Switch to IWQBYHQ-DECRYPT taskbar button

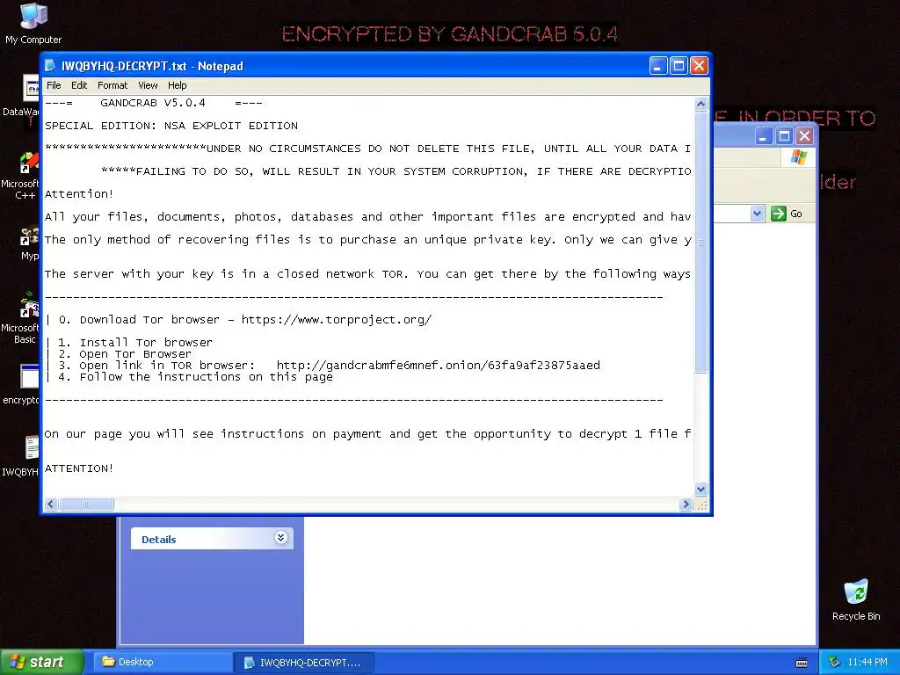pos(304,663)
